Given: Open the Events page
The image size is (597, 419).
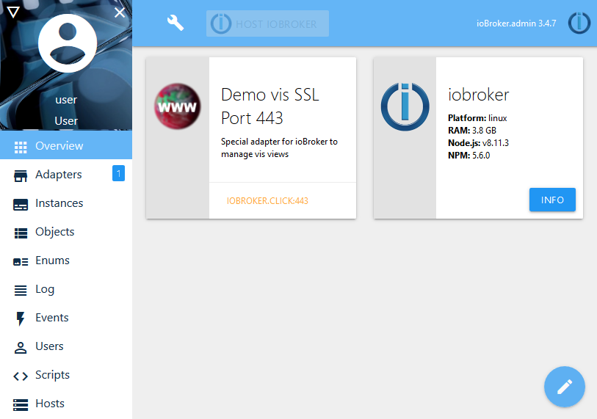Looking at the screenshot, I should point(66,318).
